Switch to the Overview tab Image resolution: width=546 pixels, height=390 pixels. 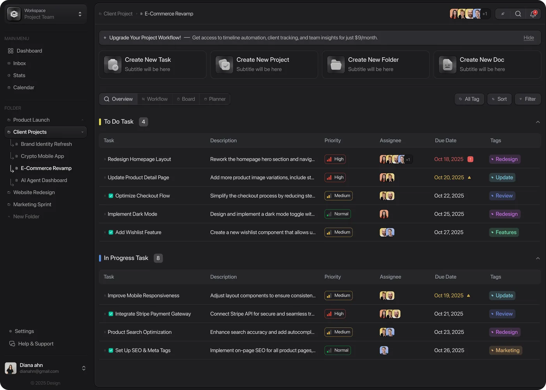tap(118, 99)
